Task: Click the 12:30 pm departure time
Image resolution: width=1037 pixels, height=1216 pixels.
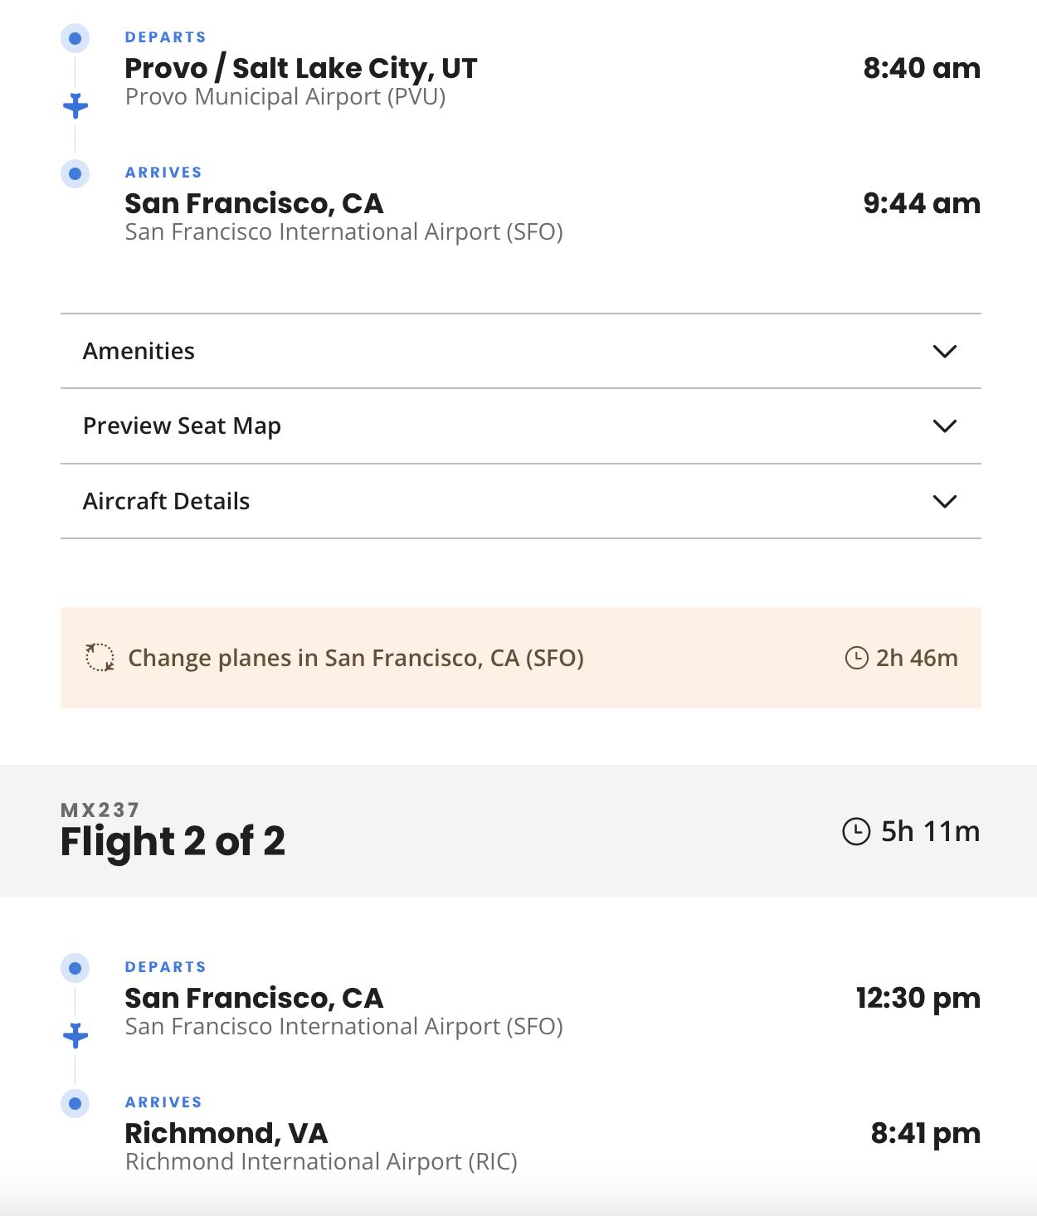Action: tap(918, 998)
